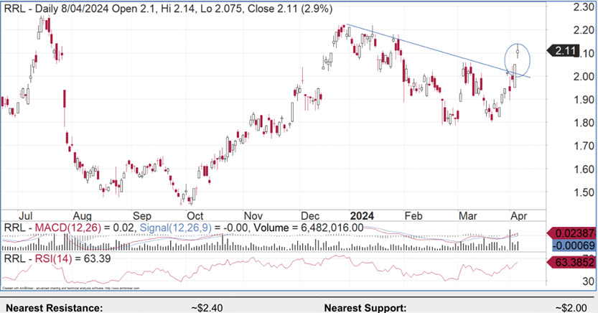Select the Oct label on time axis

point(195,215)
